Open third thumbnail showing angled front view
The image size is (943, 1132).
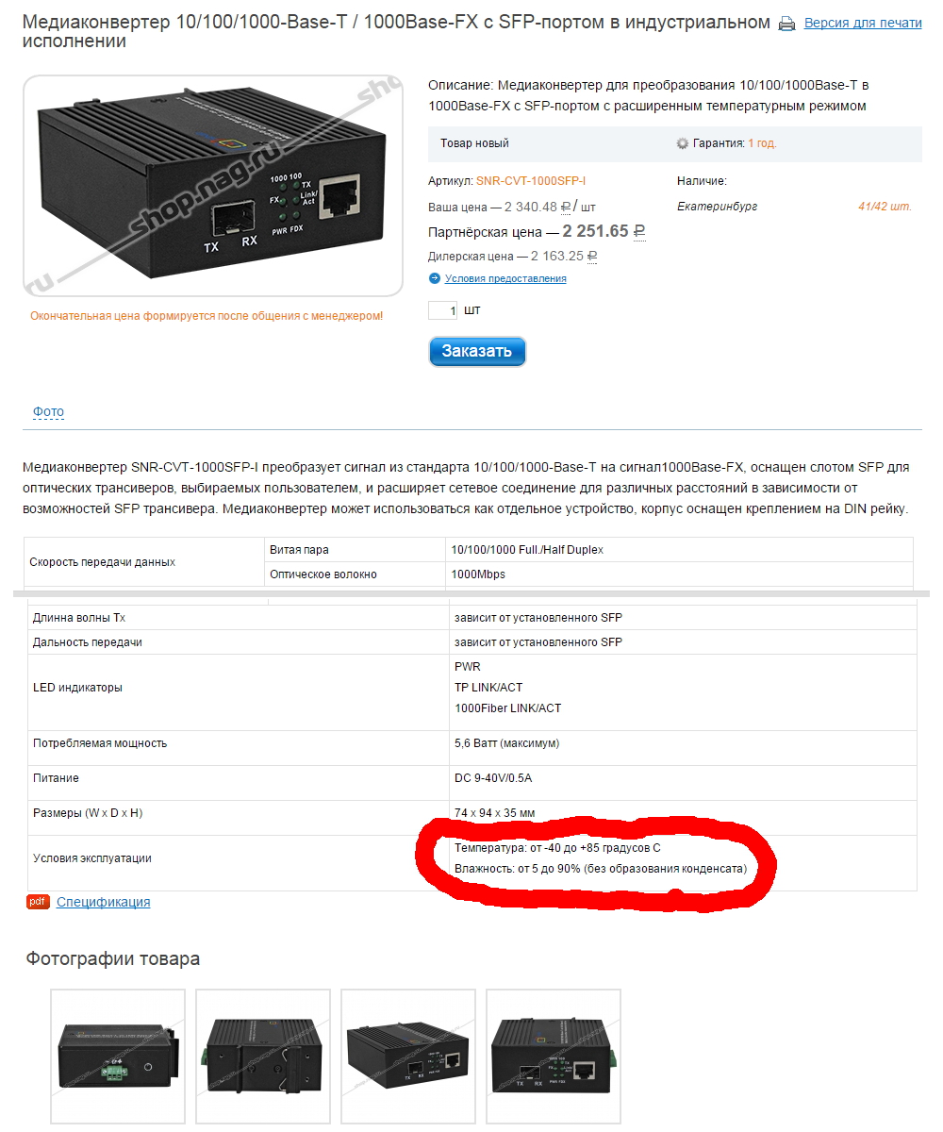tap(408, 1057)
